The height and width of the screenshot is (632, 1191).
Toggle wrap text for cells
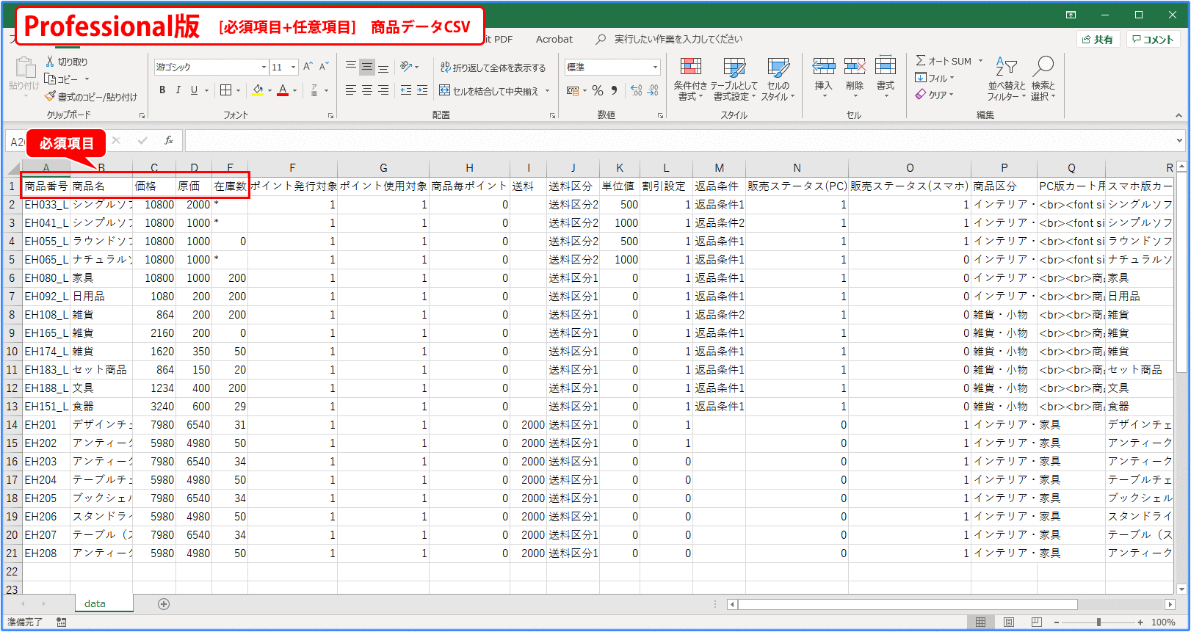(493, 68)
